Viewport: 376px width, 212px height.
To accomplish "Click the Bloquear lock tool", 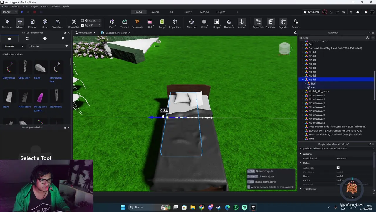I will pyautogui.click(x=229, y=24).
